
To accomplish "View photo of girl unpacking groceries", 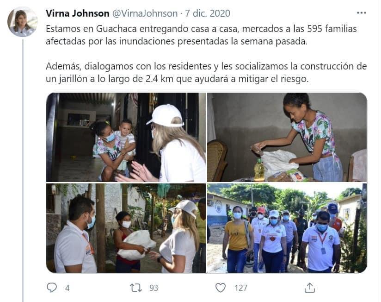I will [287, 137].
